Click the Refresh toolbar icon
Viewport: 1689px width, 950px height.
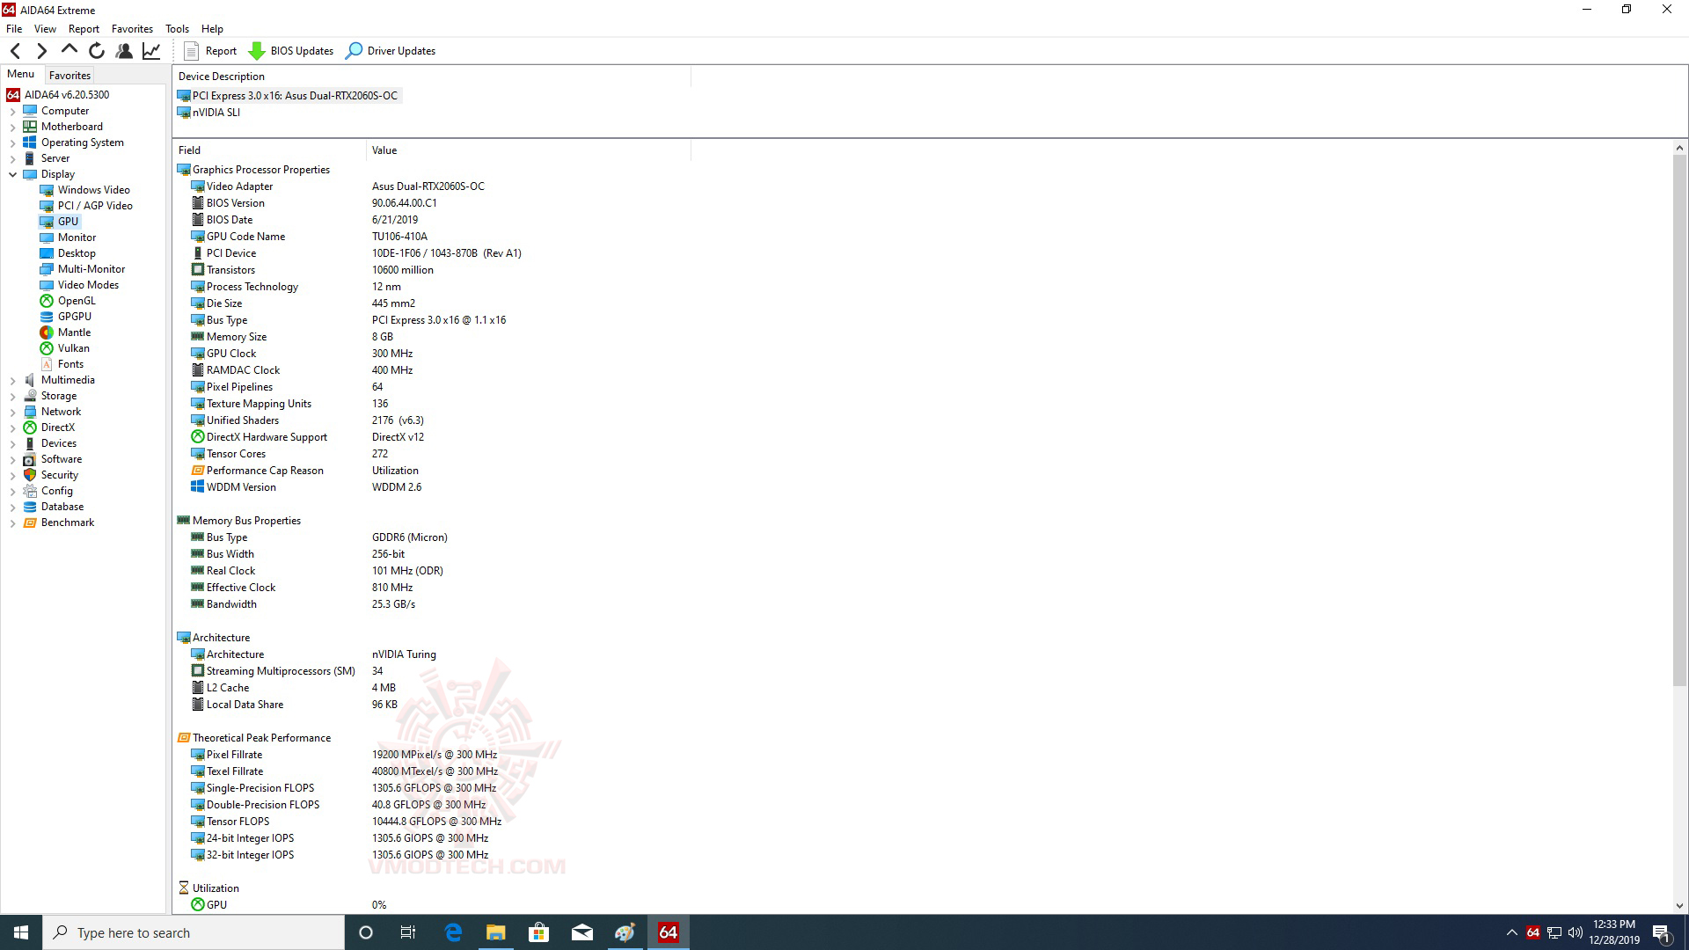pyautogui.click(x=97, y=51)
